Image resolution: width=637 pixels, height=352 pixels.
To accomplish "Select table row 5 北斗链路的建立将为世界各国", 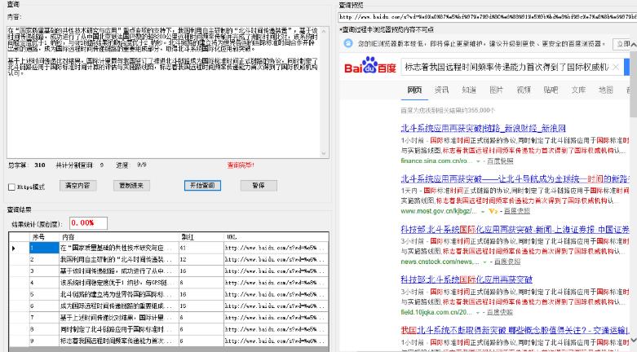I will tap(169, 294).
